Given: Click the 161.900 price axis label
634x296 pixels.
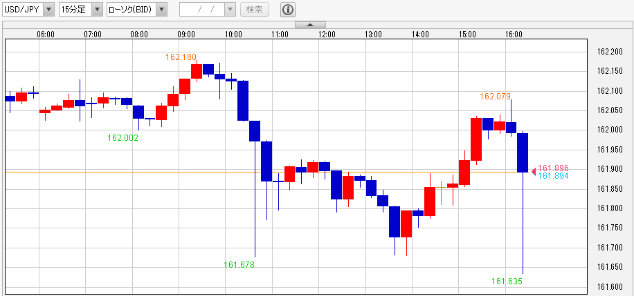Looking at the screenshot, I should [610, 169].
